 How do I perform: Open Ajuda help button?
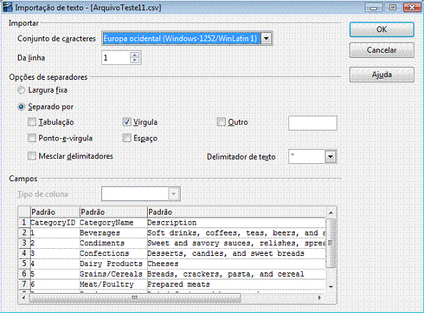coord(382,75)
